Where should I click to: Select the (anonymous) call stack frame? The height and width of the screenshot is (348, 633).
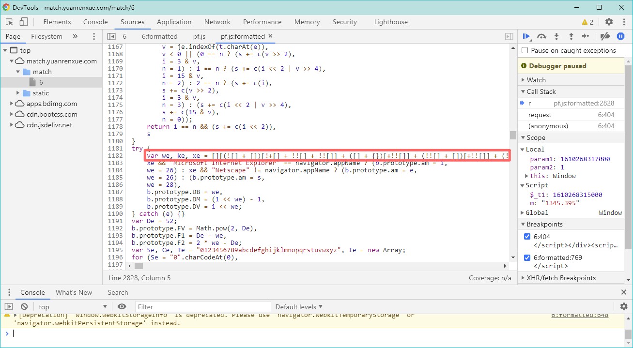pyautogui.click(x=571, y=126)
